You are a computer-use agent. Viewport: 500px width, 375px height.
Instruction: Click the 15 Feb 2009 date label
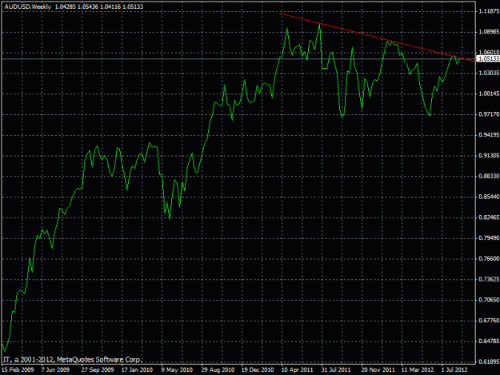click(18, 369)
